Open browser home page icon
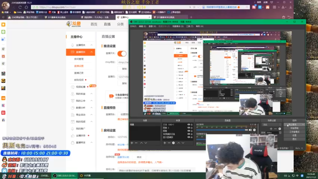 tap(26, 7)
